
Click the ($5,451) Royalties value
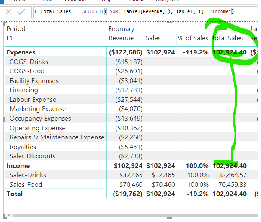131,147
